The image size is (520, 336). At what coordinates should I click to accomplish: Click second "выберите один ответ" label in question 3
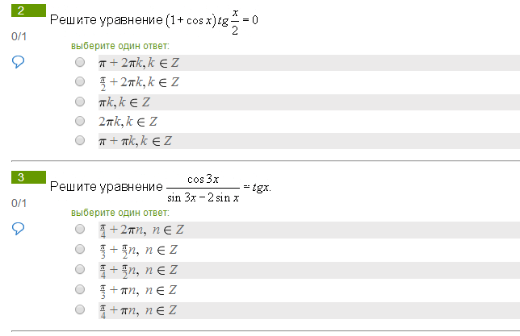click(x=120, y=213)
